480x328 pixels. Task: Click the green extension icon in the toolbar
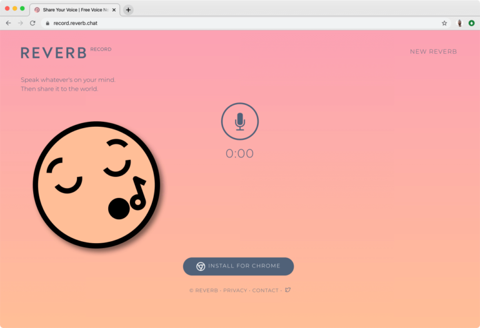(x=471, y=23)
